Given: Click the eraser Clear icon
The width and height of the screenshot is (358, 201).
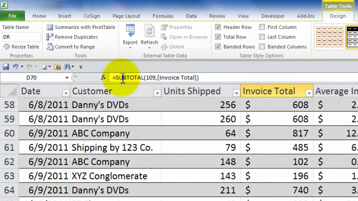Looking at the screenshot, I should (44, 67).
